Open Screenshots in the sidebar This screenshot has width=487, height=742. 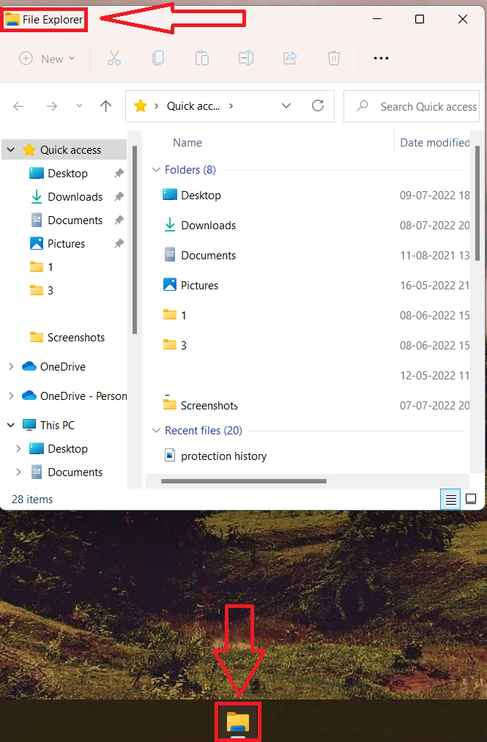coord(75,338)
